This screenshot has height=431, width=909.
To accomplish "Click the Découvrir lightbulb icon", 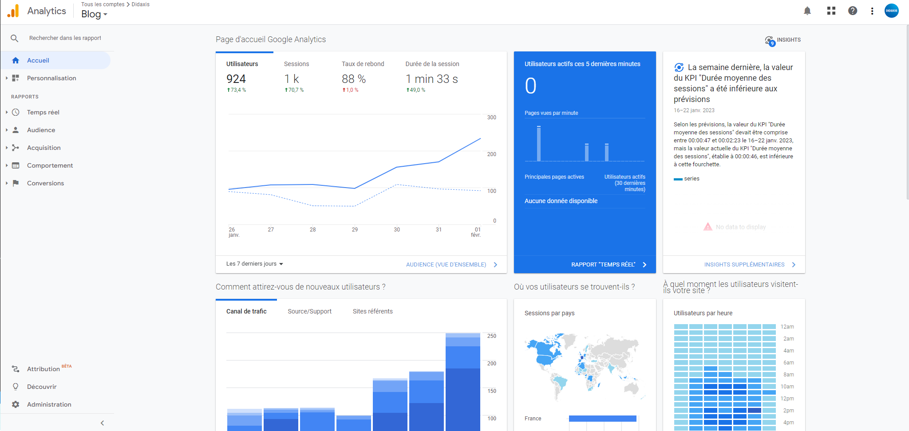I will [16, 387].
